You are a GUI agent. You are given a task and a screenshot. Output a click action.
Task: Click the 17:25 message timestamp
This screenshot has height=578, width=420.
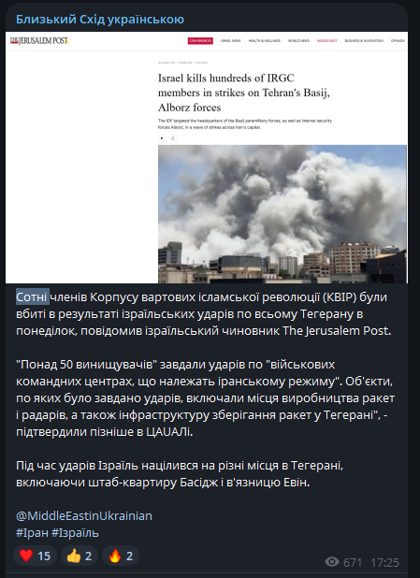[x=385, y=562]
